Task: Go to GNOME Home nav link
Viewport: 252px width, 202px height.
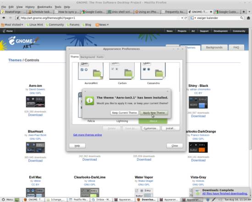Action: [8, 31]
